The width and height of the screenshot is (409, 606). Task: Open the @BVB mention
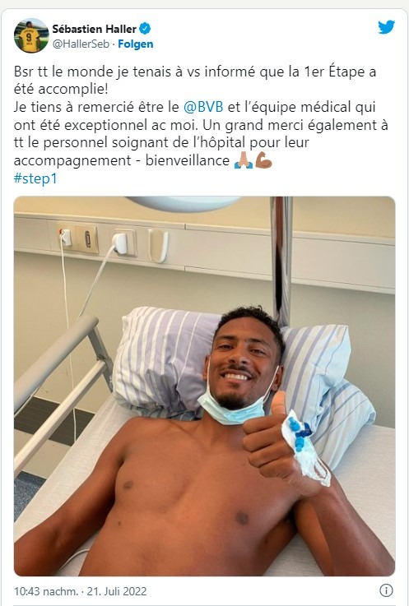203,107
